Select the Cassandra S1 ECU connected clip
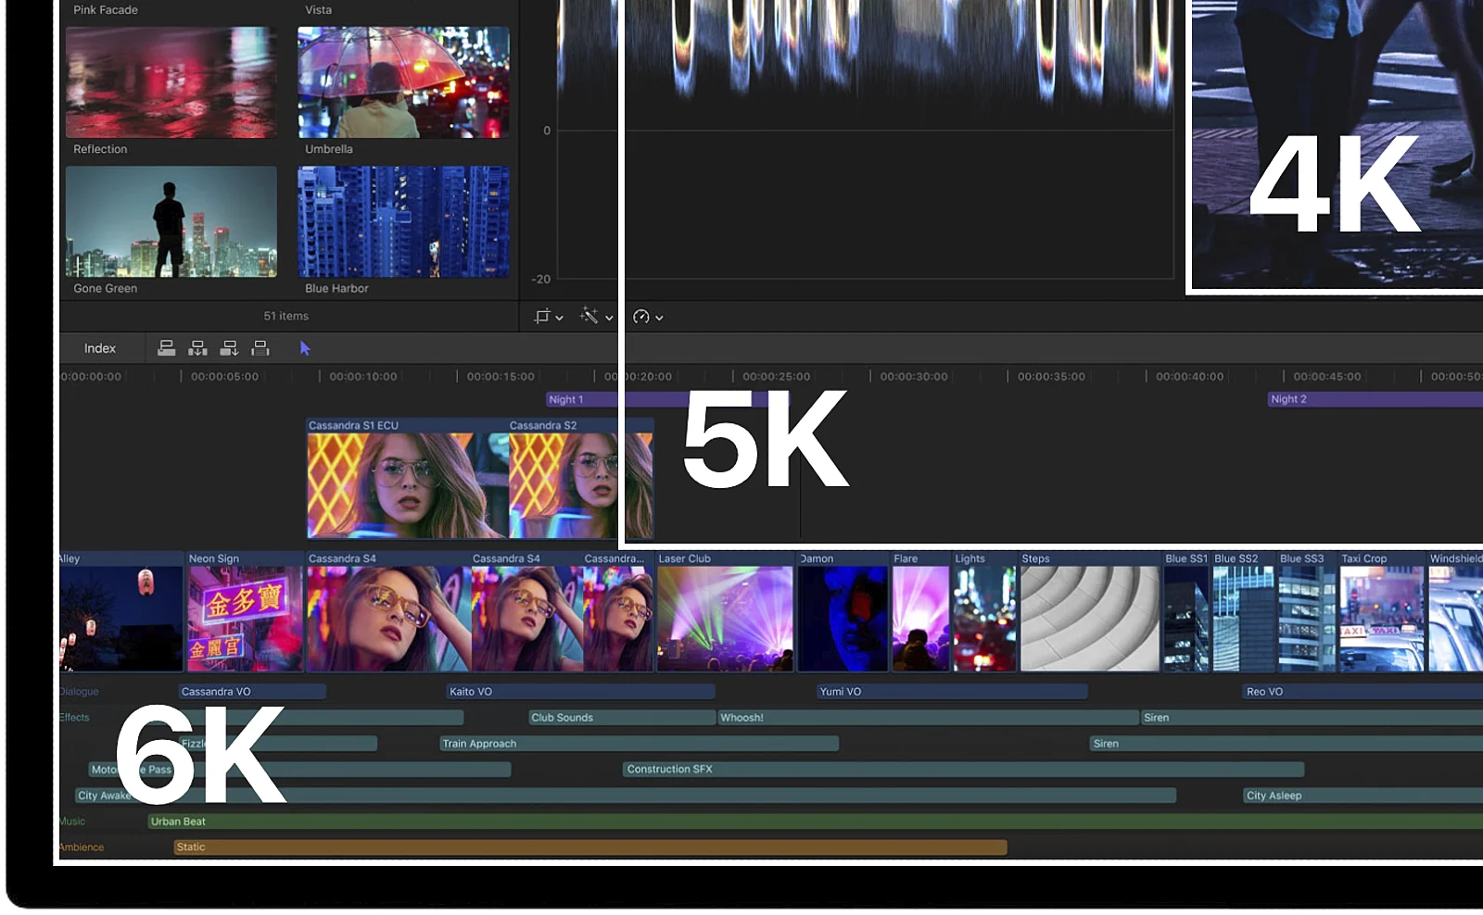The width and height of the screenshot is (1483, 915). (x=407, y=479)
